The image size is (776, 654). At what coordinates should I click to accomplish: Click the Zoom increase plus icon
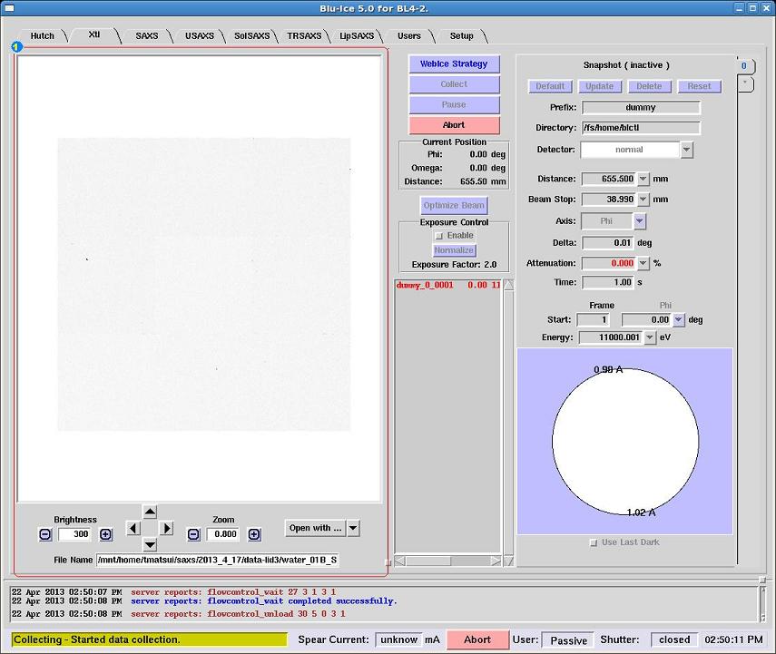click(x=254, y=534)
